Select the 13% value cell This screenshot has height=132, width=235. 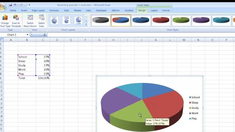click(43, 74)
